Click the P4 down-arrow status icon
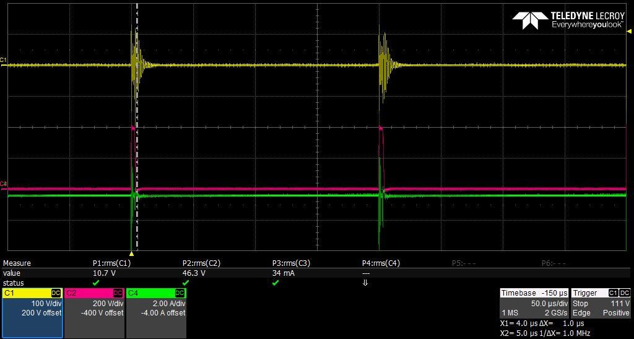This screenshot has height=339, width=634. click(x=365, y=283)
